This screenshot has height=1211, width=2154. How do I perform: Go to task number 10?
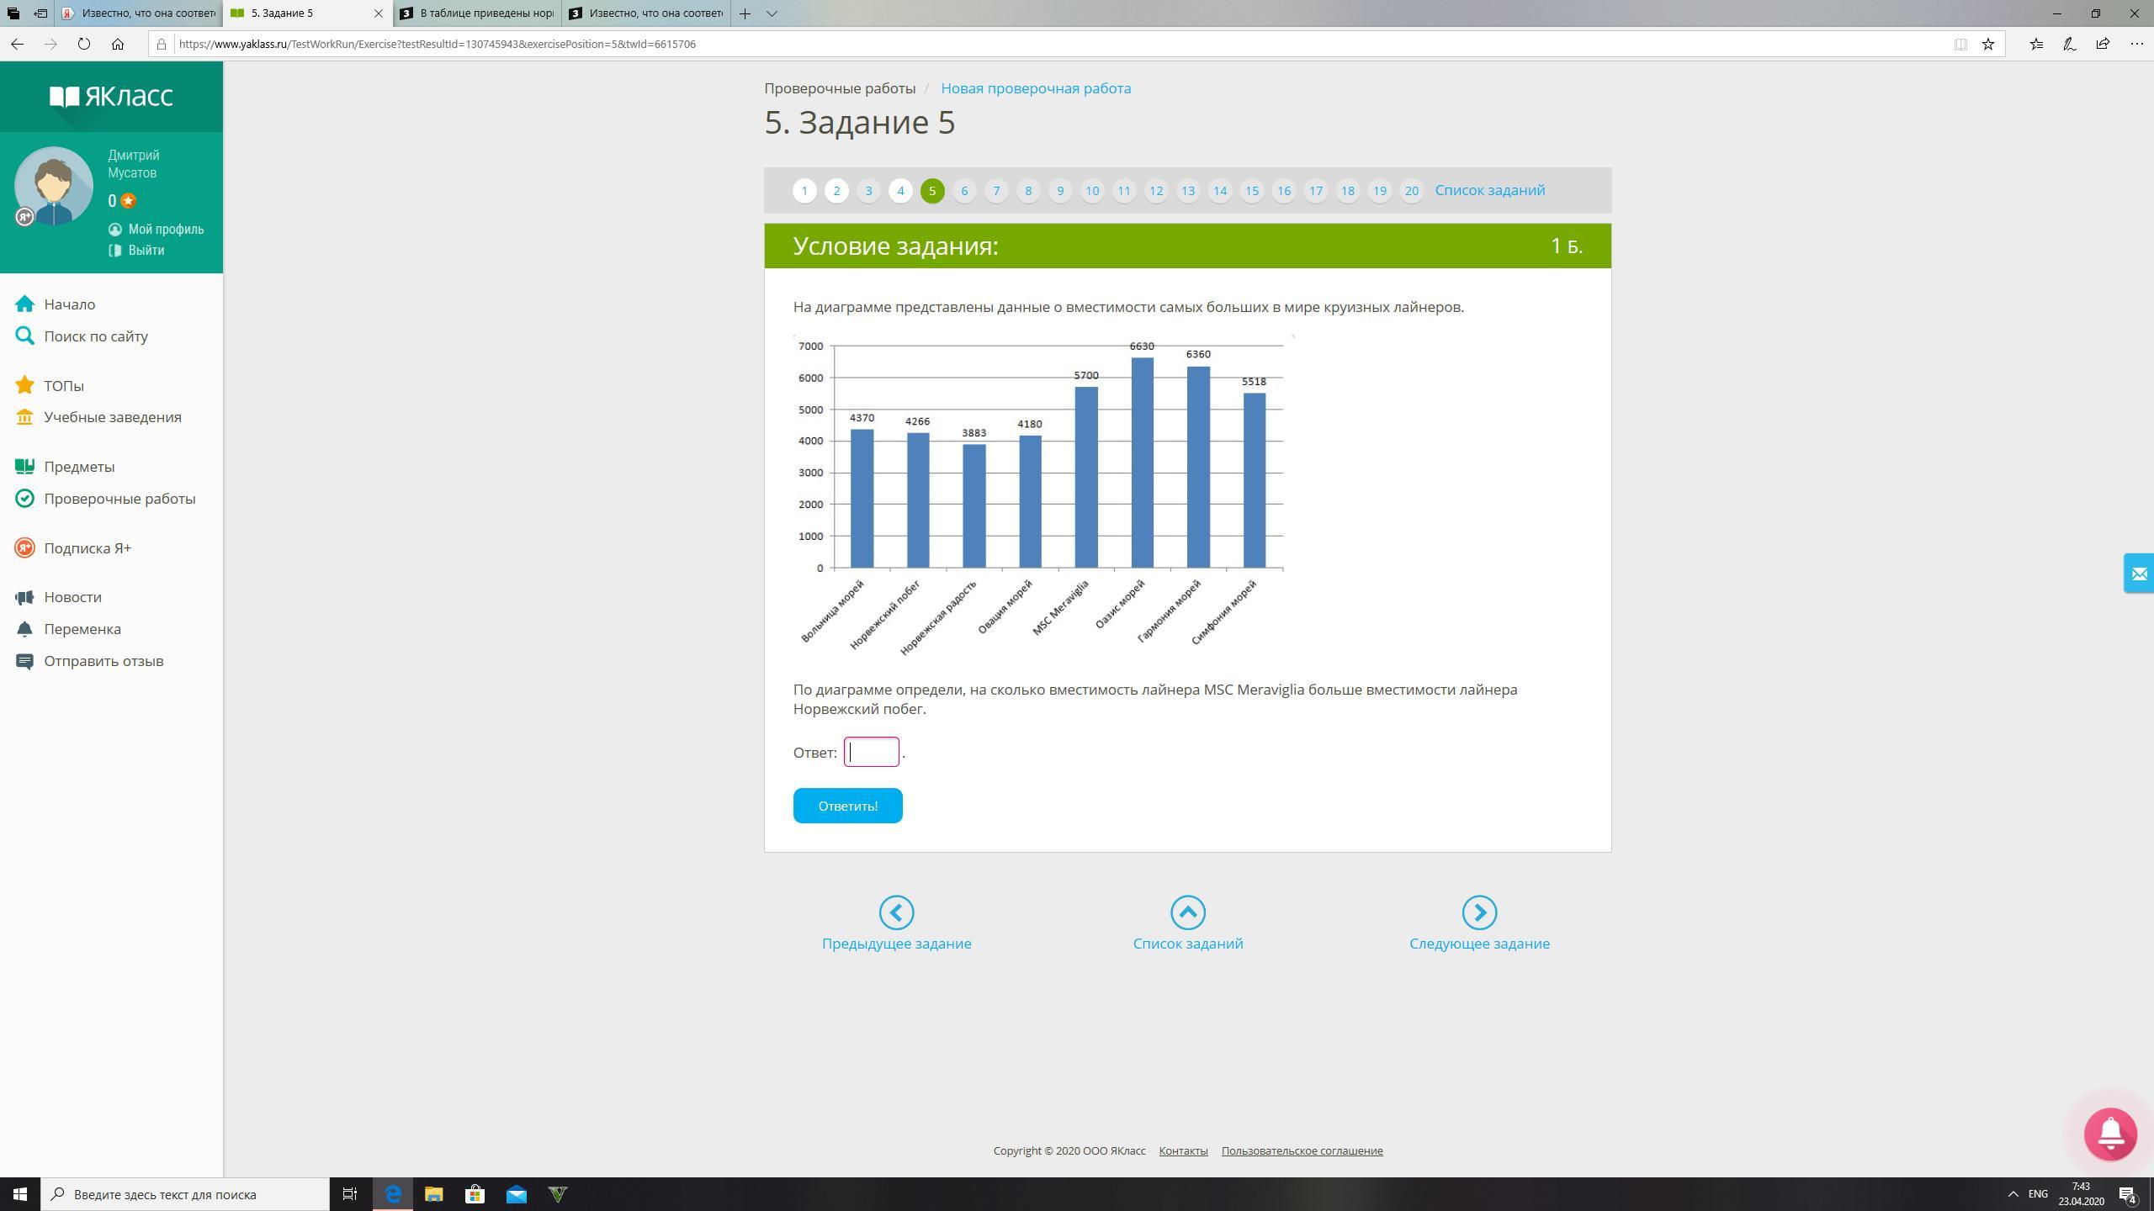tap(1092, 191)
